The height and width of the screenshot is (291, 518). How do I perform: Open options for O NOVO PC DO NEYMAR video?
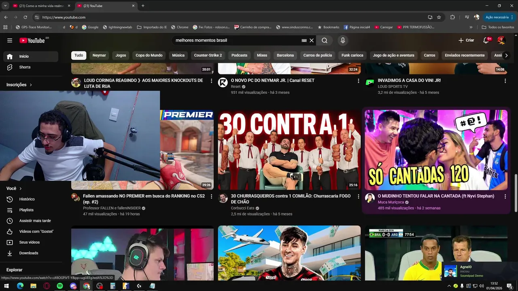(x=358, y=81)
